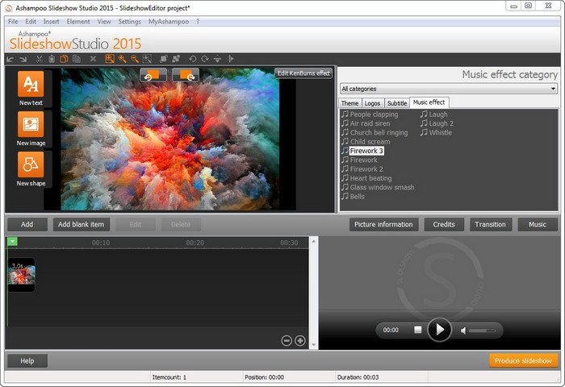
Task: Click the redo arrow in the toolbar
Action: (x=23, y=59)
